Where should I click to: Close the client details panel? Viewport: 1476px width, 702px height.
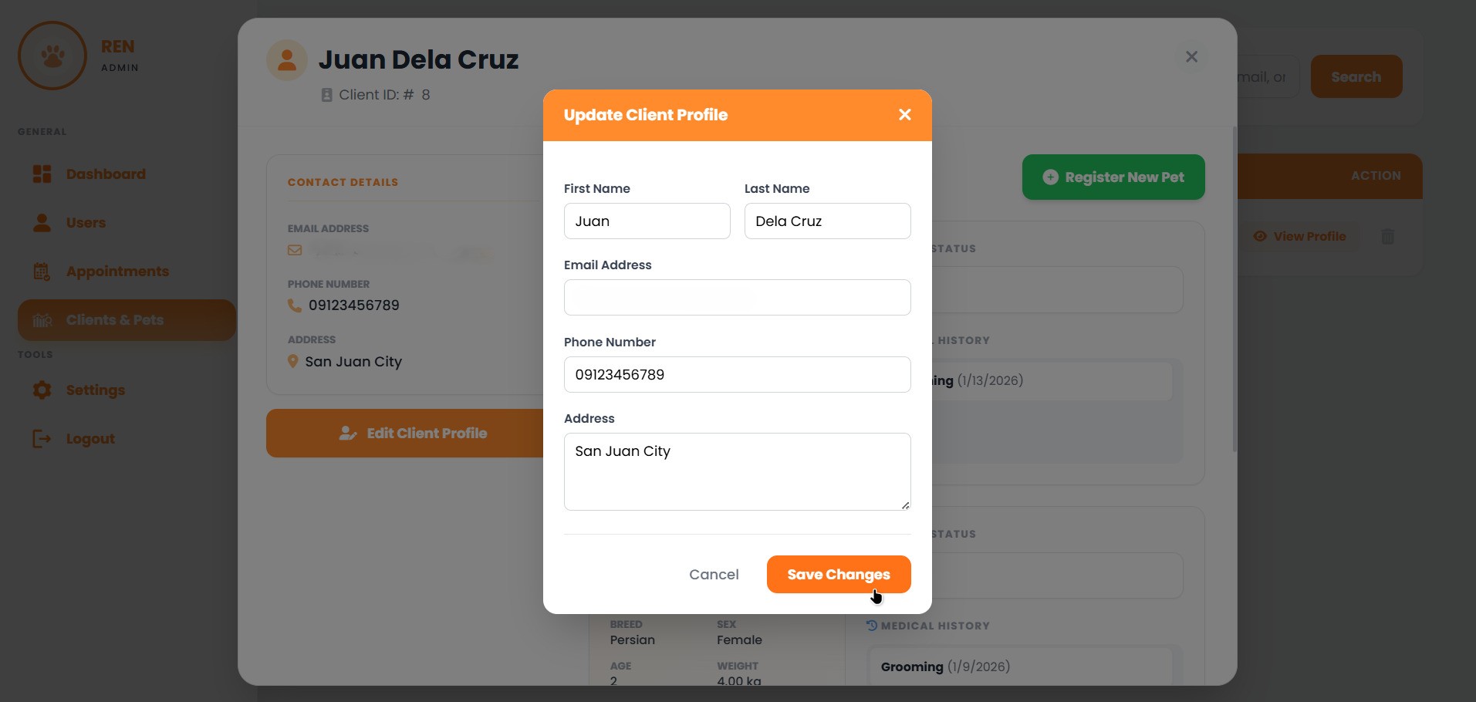click(1191, 56)
